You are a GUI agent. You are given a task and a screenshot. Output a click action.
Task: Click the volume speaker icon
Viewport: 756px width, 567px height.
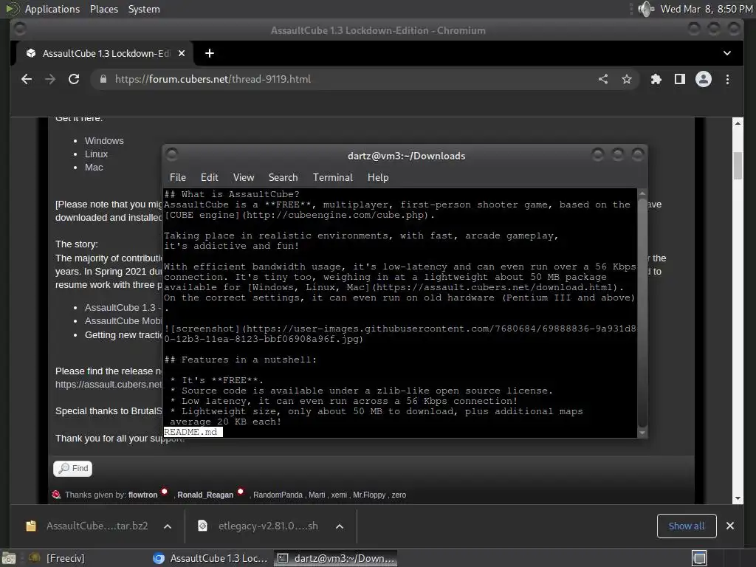(646, 9)
